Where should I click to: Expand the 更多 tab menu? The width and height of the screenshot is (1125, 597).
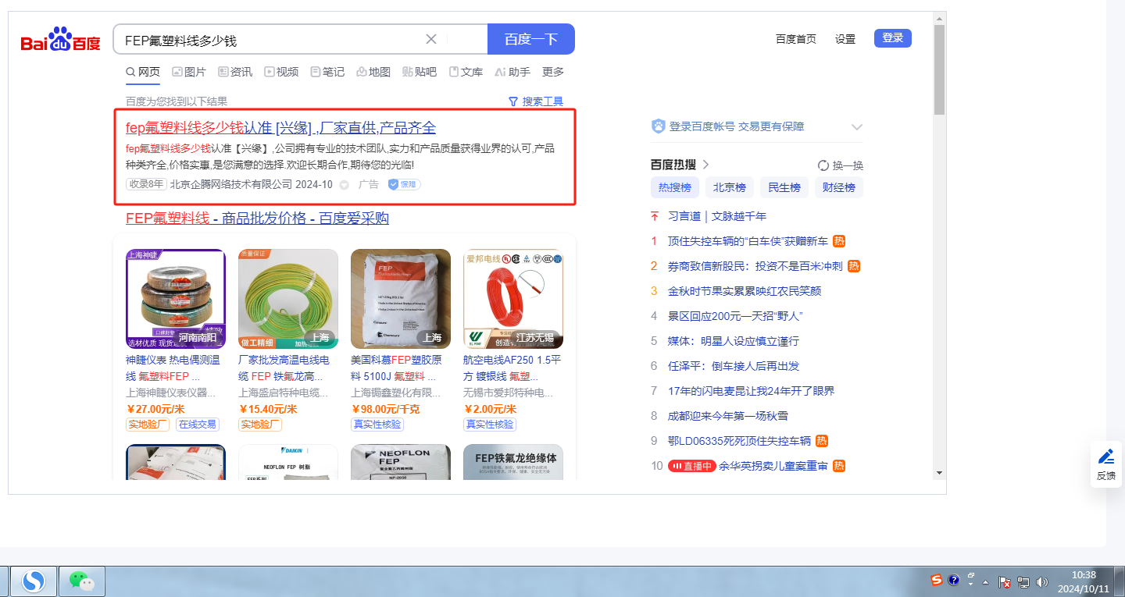(x=553, y=72)
